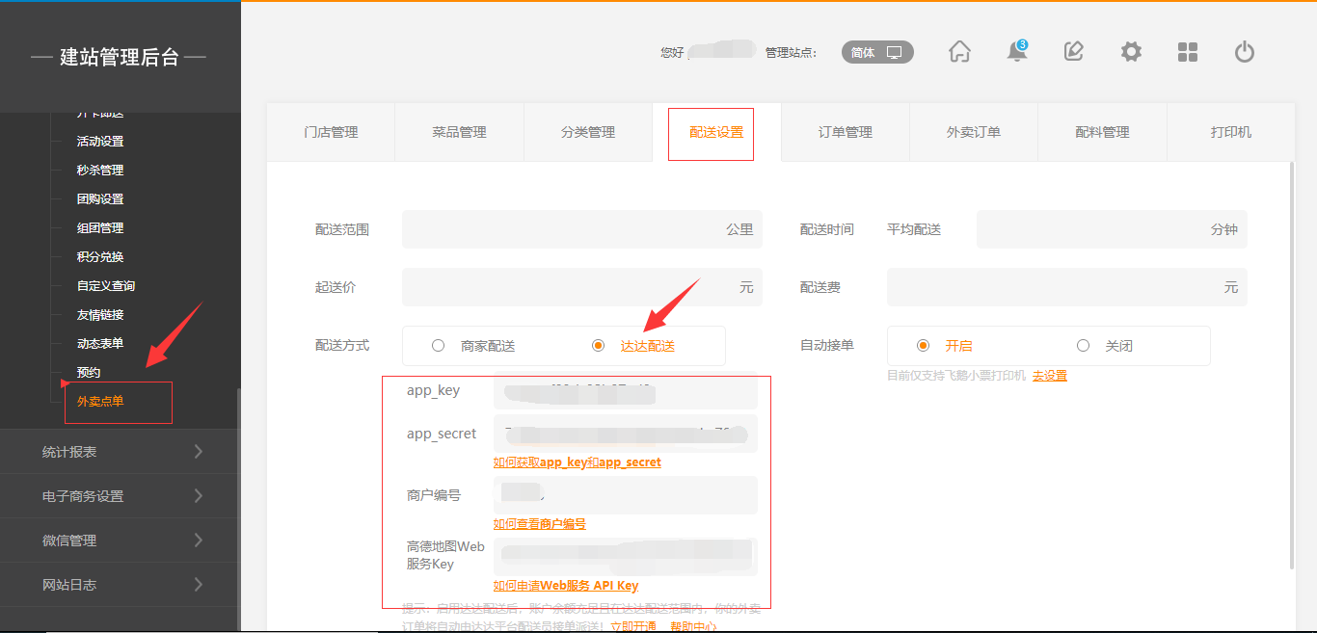Click the 简体 language switch button
1317x633 pixels.
click(x=876, y=53)
